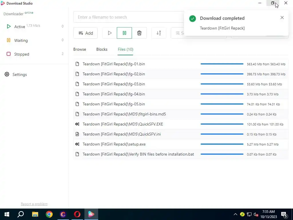This screenshot has height=220, width=293.
Task: Click file icon for Verify BIN files .bat
Action: tap(77, 154)
